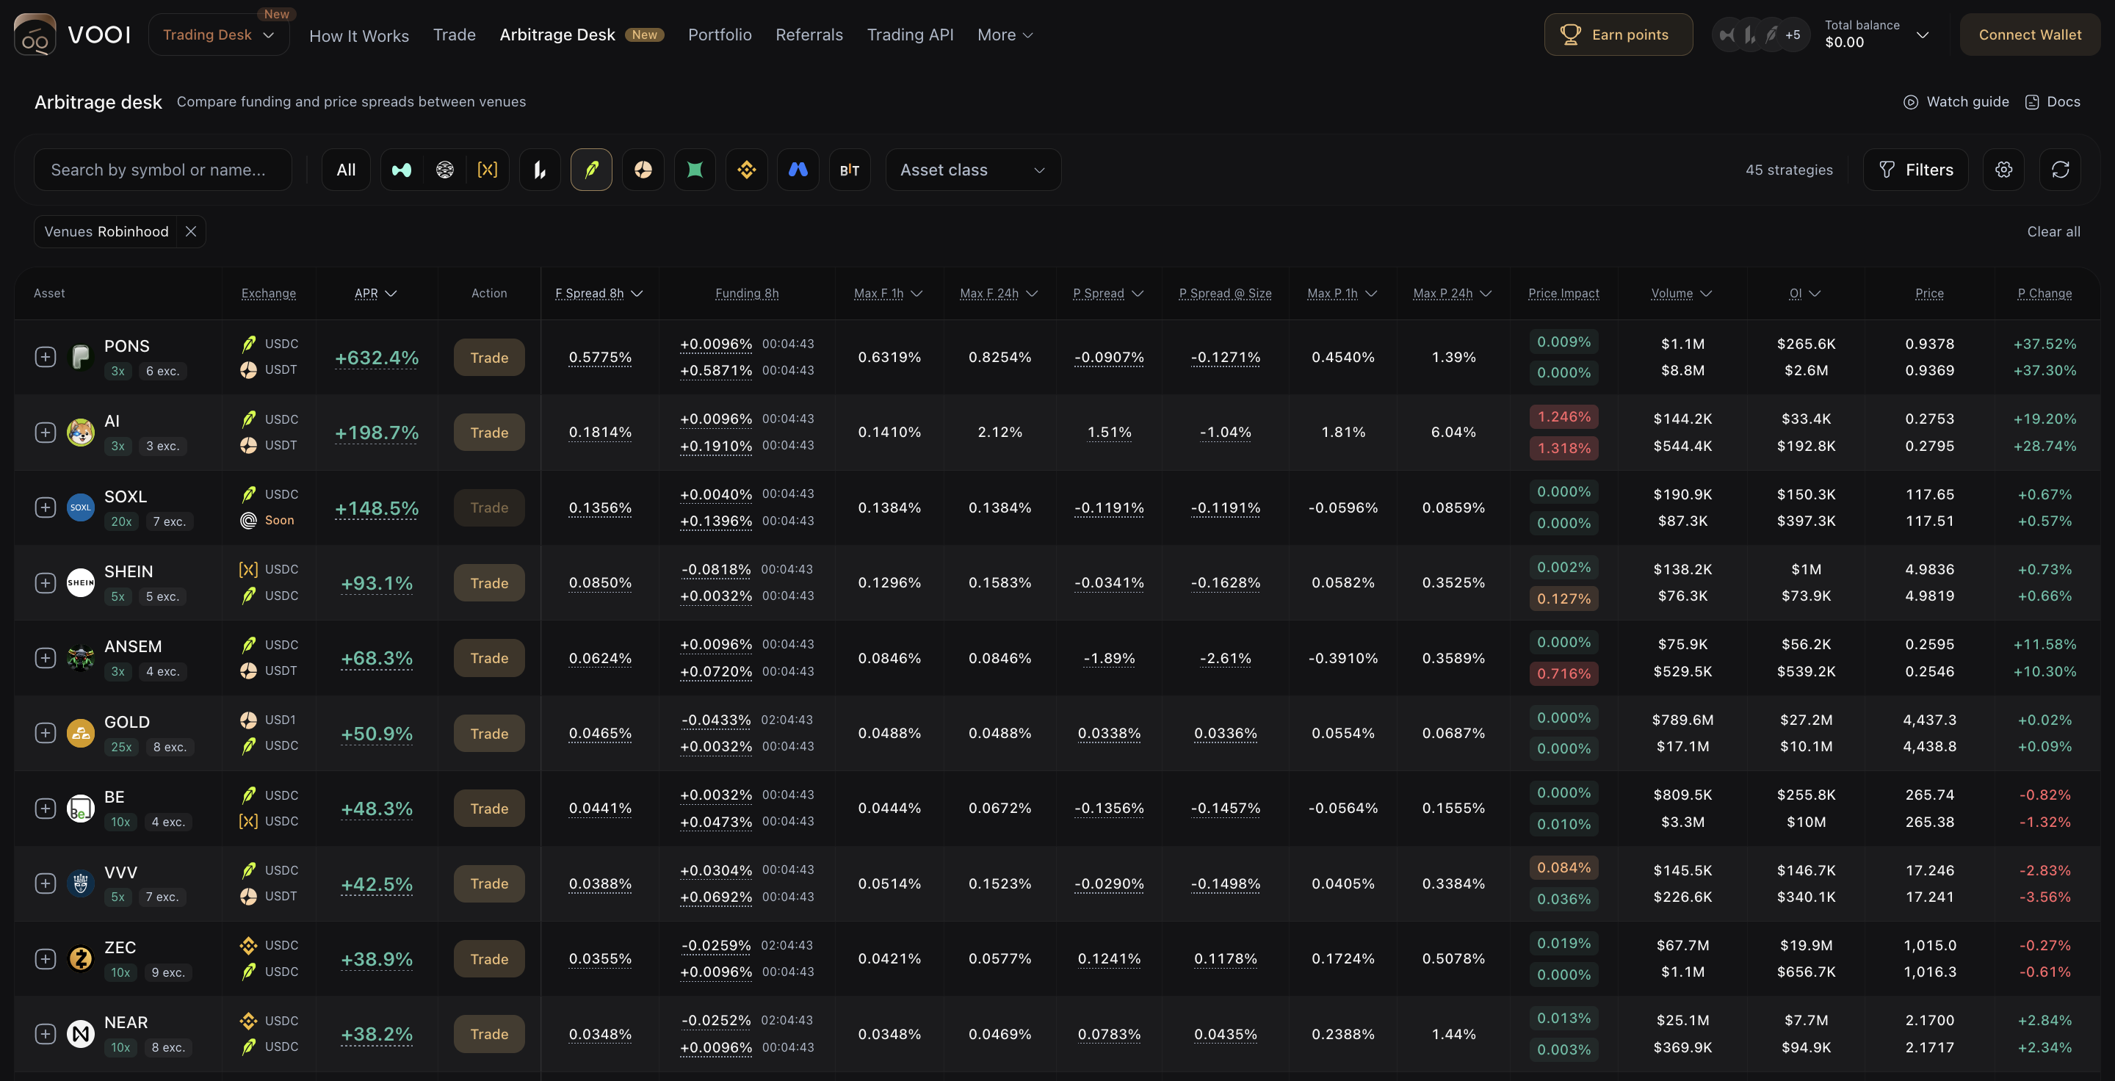The height and width of the screenshot is (1081, 2115).
Task: Expand the AI row with plus icon
Action: click(45, 433)
